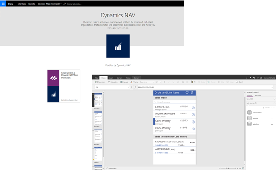Switch to the Content ribbon tab

(120, 78)
